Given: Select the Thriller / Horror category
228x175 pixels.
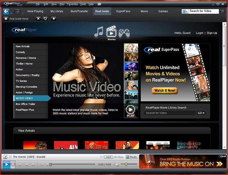Looking at the screenshot, I should pos(31,64).
